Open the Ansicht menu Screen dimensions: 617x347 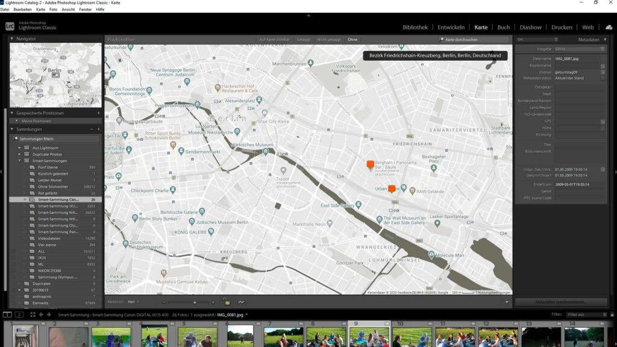pyautogui.click(x=68, y=10)
